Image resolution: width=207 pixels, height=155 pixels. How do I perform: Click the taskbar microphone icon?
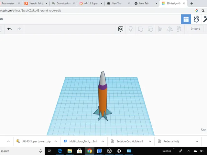(40, 151)
